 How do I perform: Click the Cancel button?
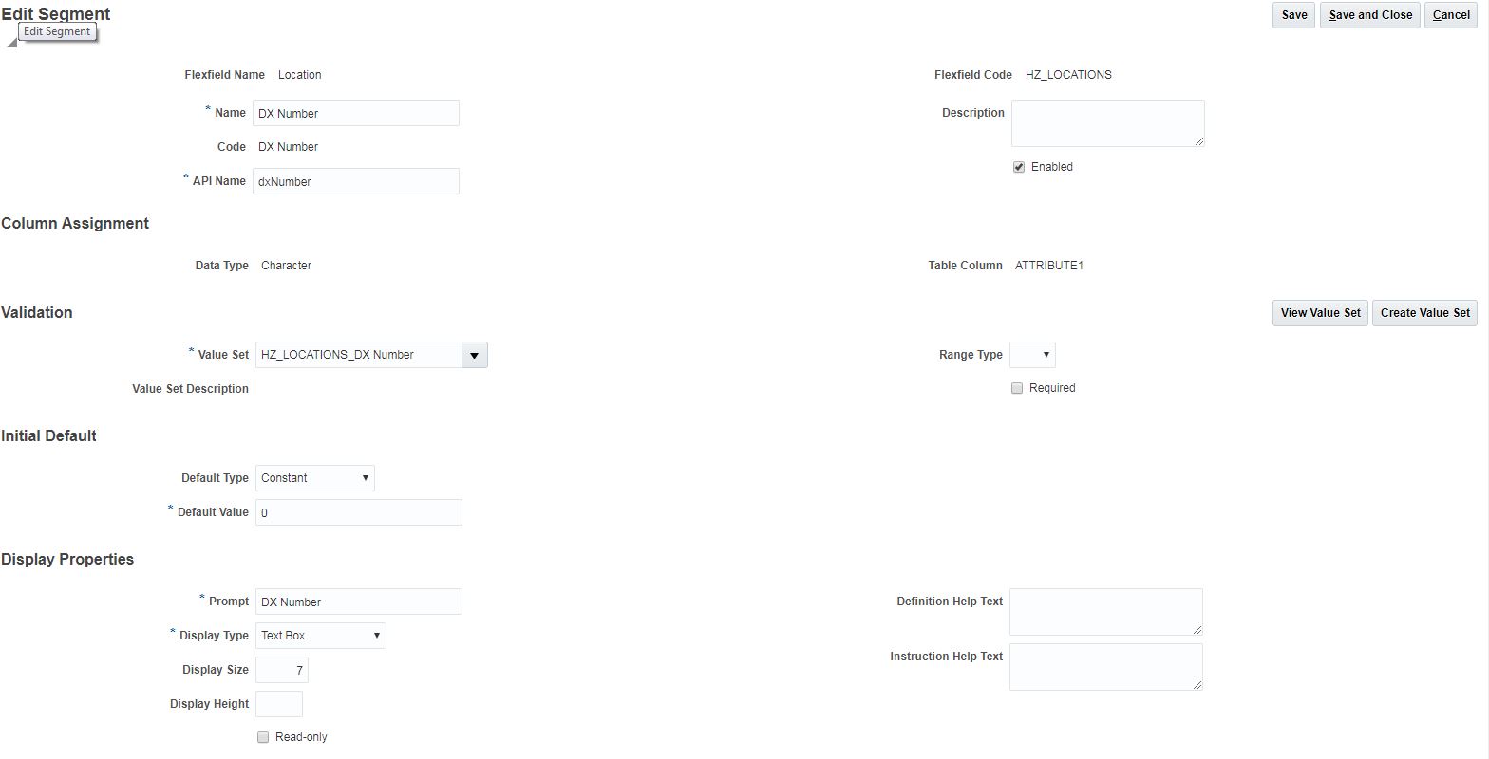pos(1450,15)
